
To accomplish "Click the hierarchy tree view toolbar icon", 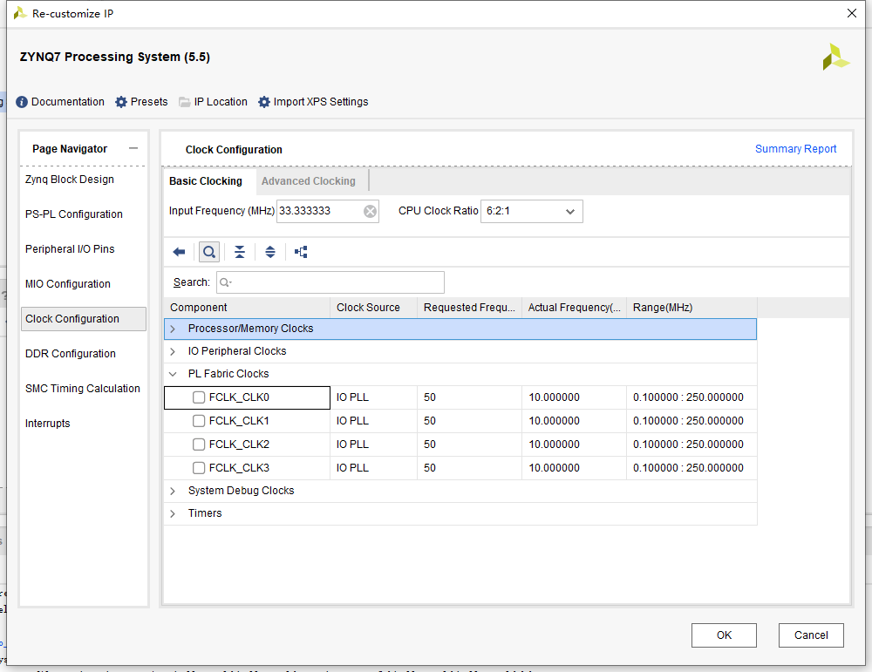I will pyautogui.click(x=301, y=252).
